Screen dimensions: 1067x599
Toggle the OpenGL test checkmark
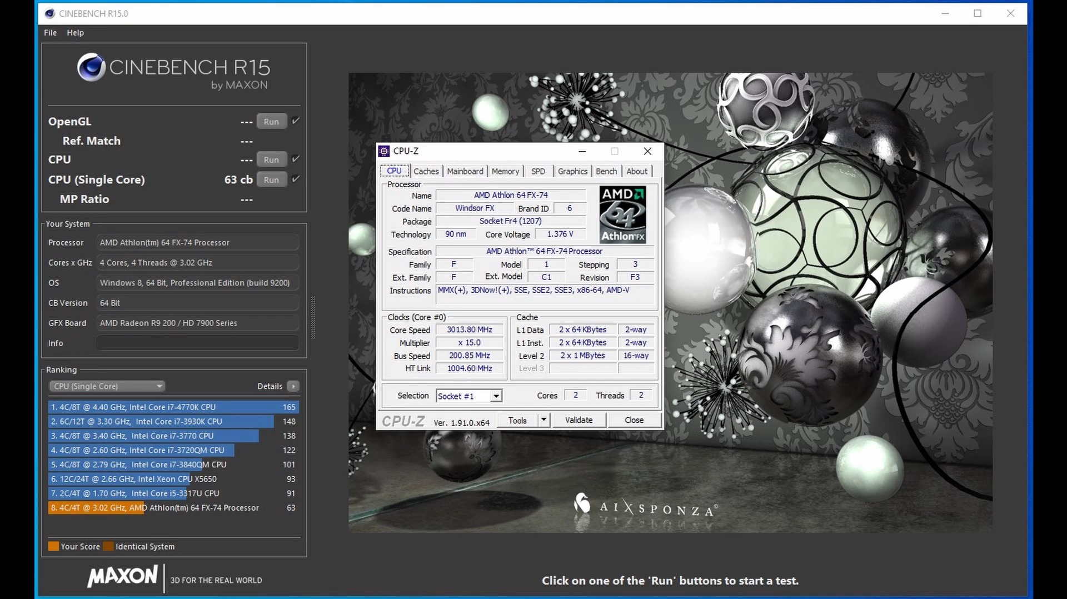coord(296,121)
